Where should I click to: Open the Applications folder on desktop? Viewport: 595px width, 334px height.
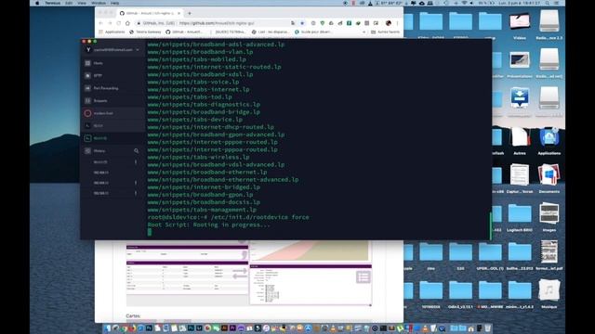pos(549,141)
